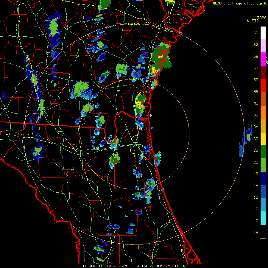Pick the bright orange legend swatch
Screen dimensions: 268x268
pos(263,112)
